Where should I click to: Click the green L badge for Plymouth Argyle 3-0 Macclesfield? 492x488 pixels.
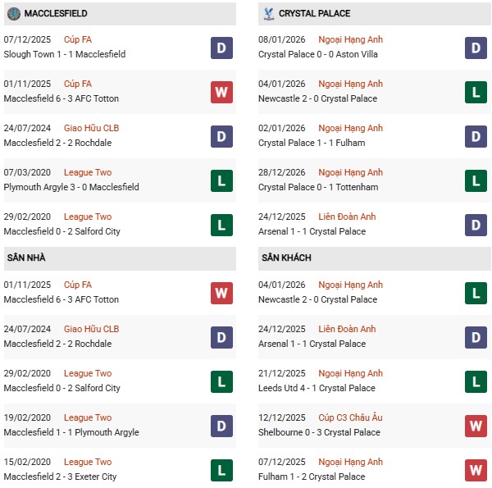tap(221, 180)
